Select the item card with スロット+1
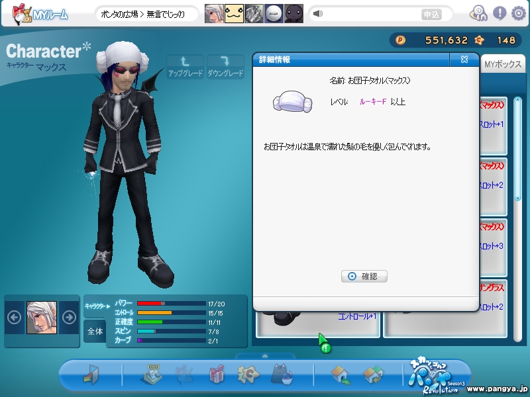This screenshot has height=397, width=530. pyautogui.click(x=493, y=126)
